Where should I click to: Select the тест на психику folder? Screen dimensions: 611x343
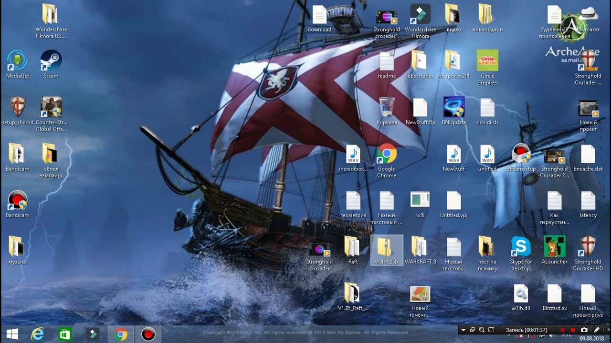coord(487,253)
